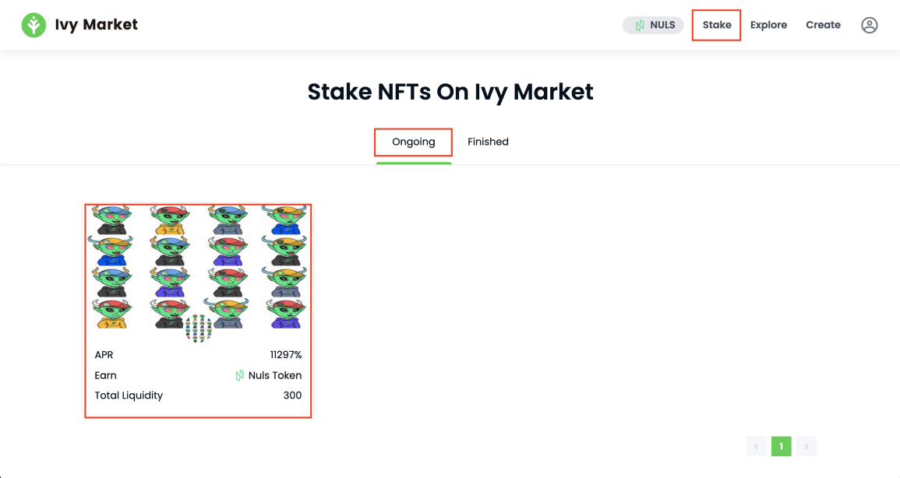Click the green Ivy Market leaf logo
900x478 pixels.
34,25
